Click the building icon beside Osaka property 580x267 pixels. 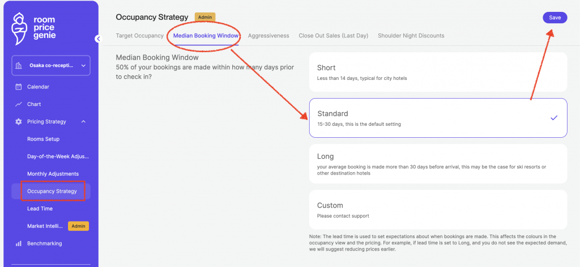19,66
